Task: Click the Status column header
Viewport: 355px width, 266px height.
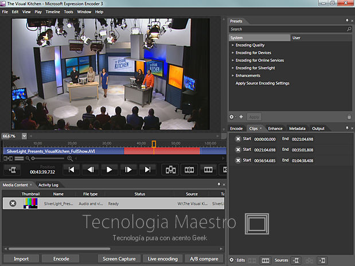Action: 140,194
